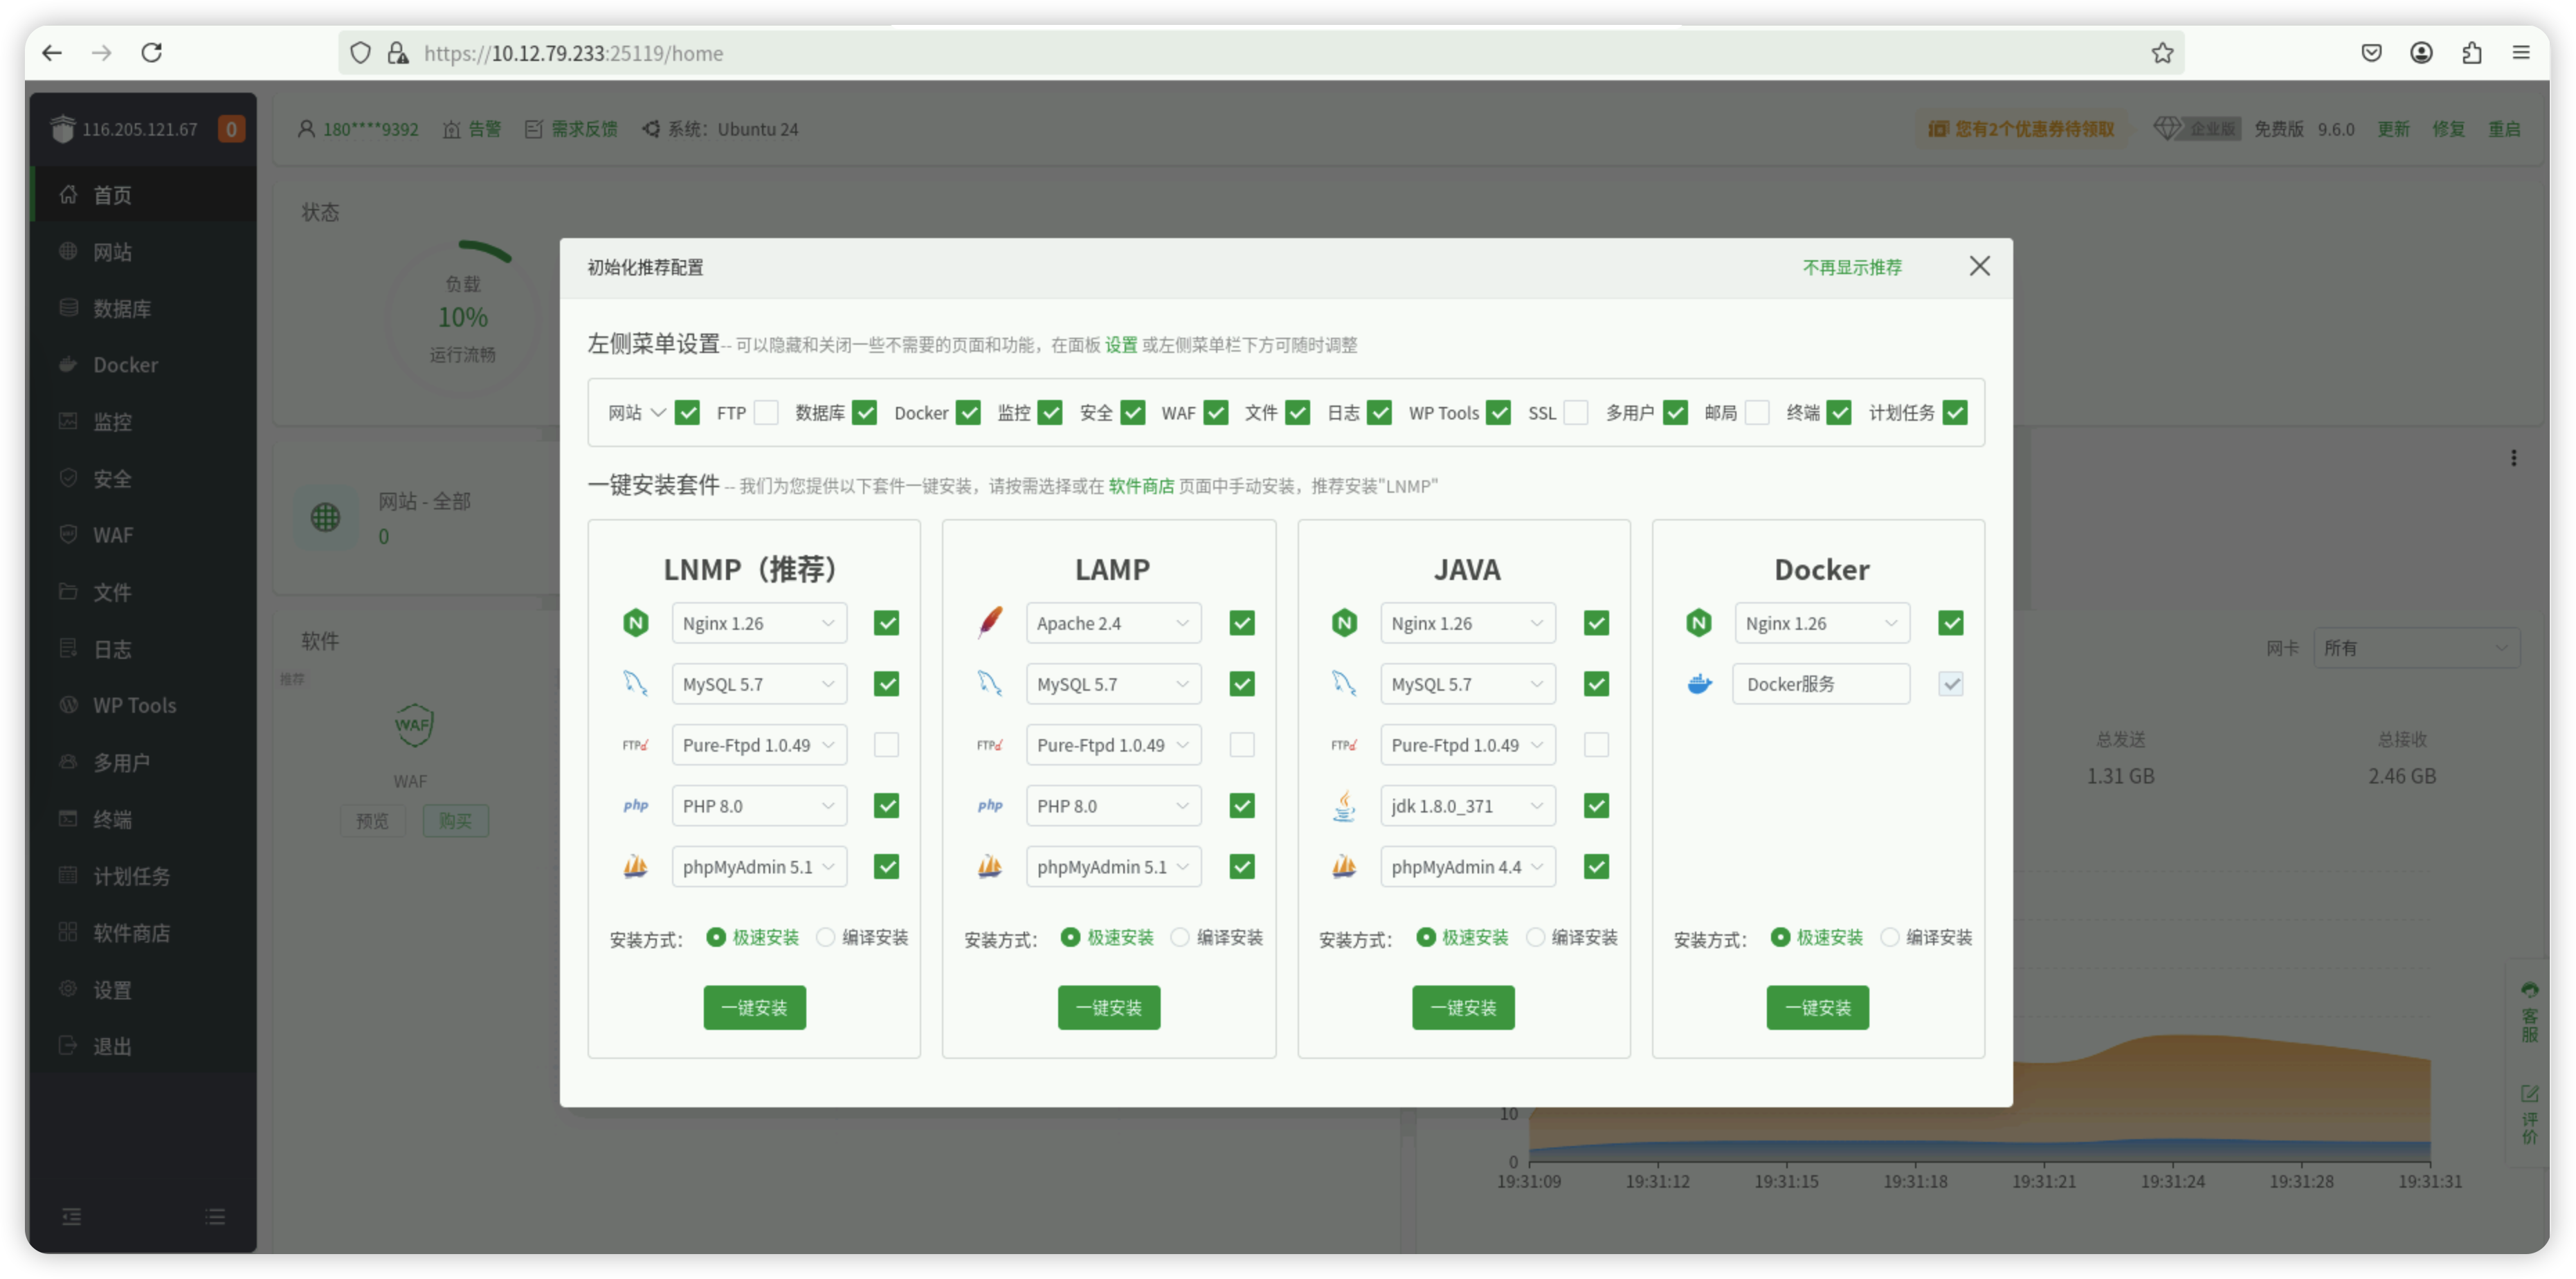Viewport: 2576px width, 1279px height.
Task: Click the 负载 10% status gauge
Action: point(463,318)
